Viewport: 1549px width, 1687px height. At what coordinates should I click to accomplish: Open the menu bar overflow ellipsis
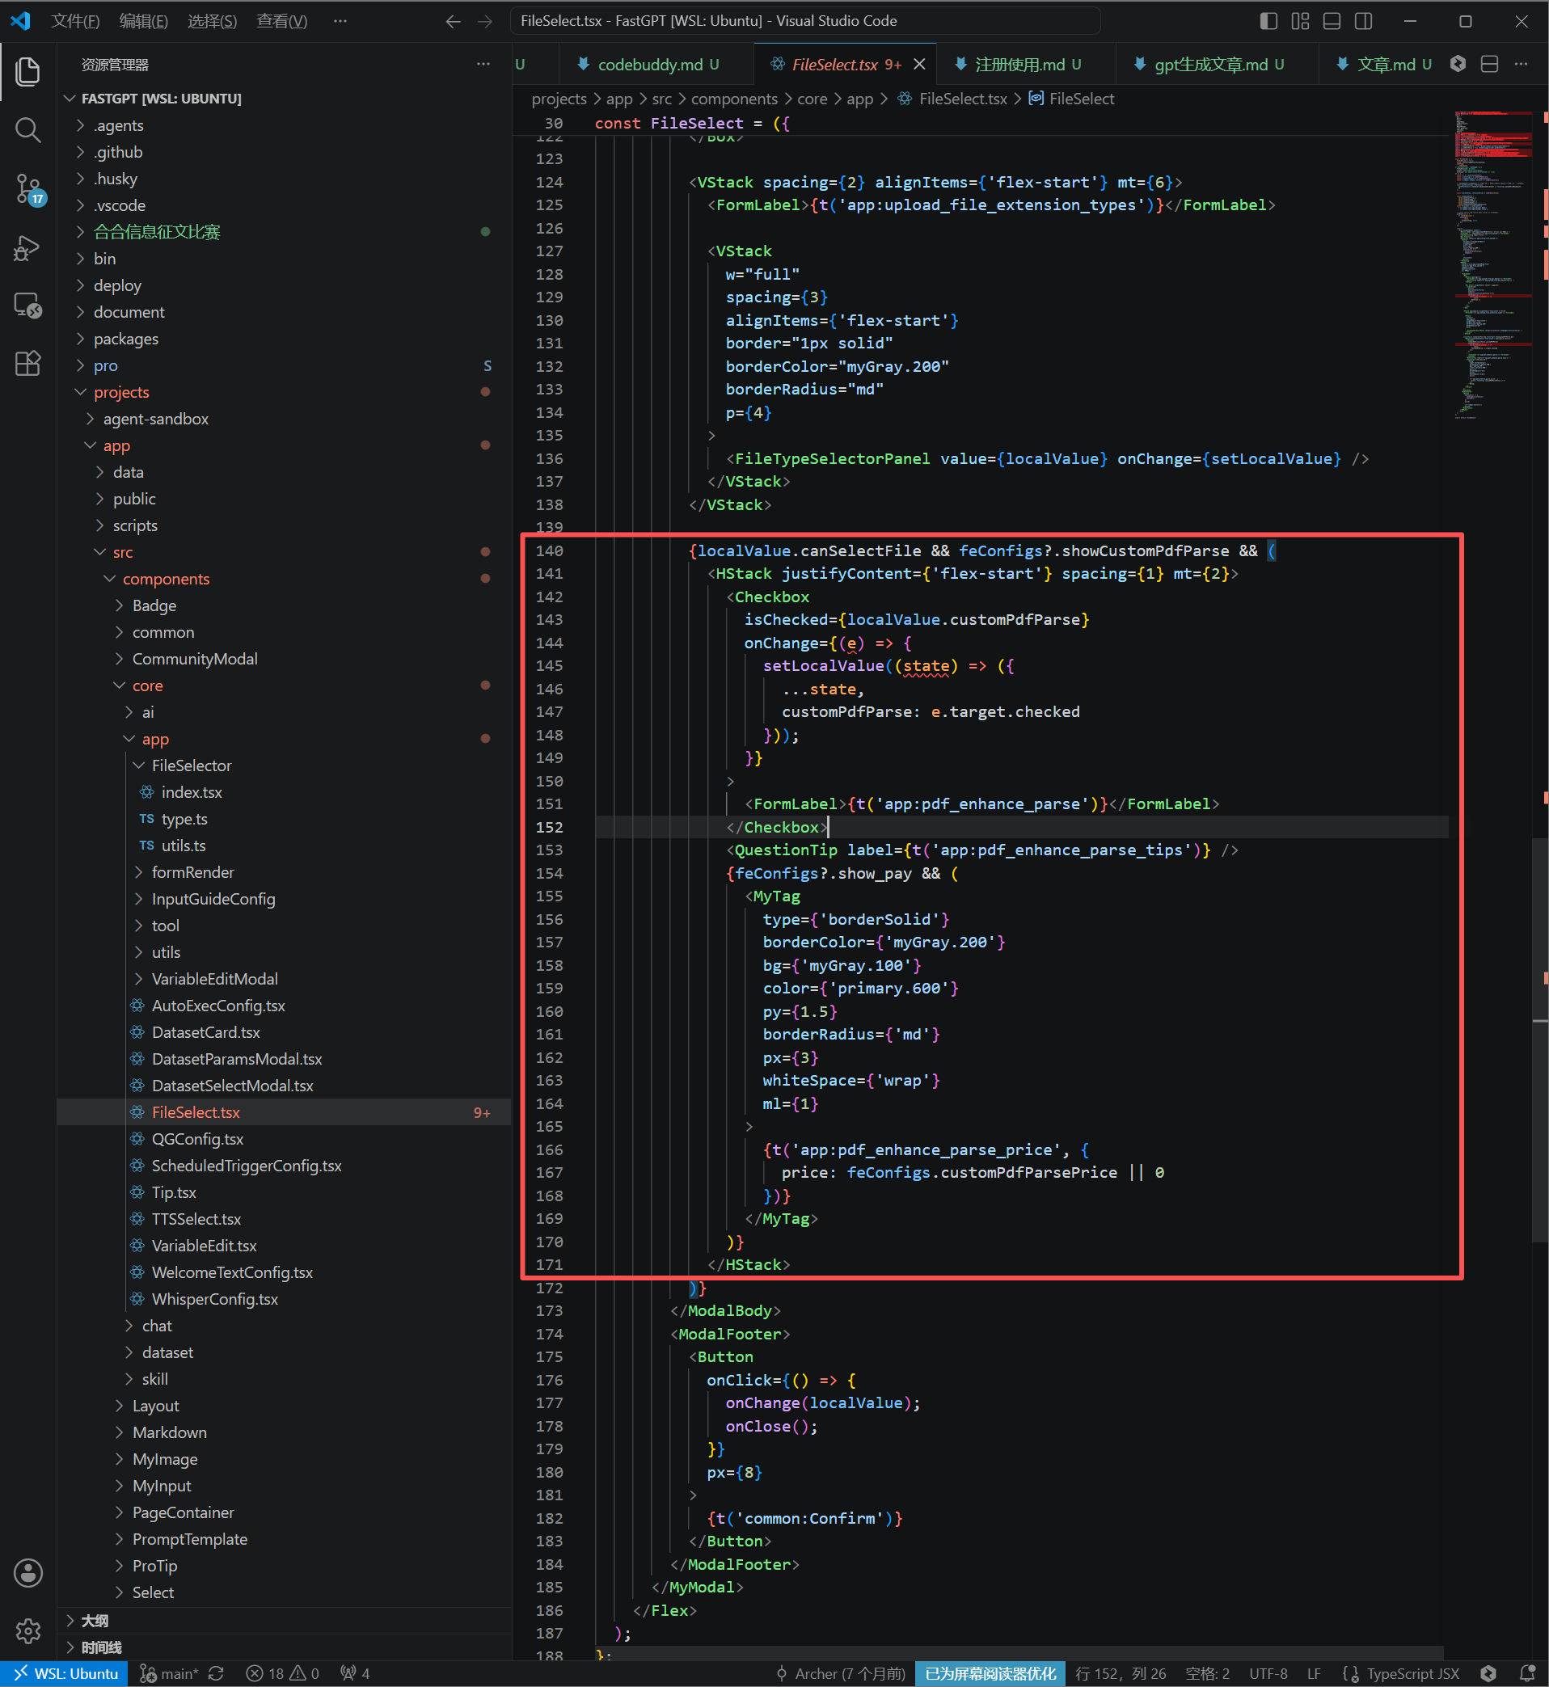(340, 21)
